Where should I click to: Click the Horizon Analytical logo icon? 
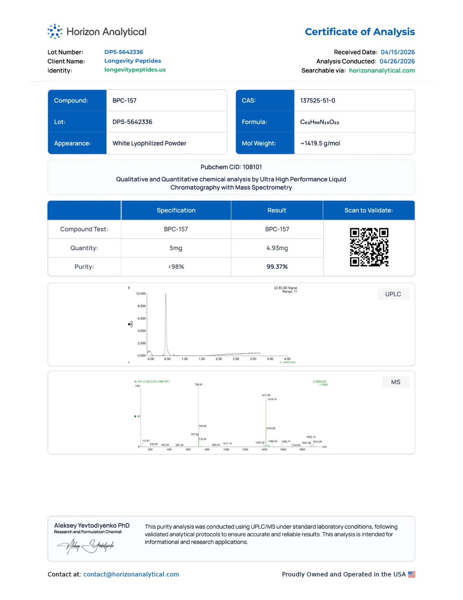coord(54,32)
